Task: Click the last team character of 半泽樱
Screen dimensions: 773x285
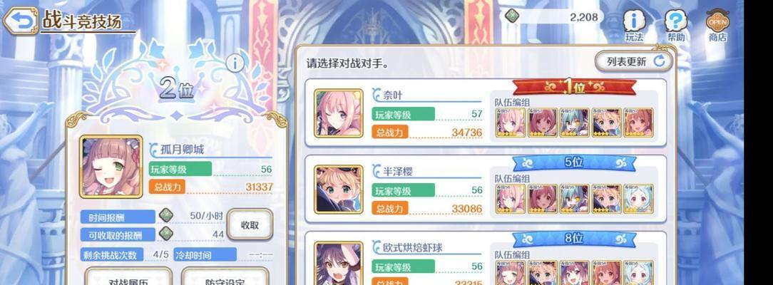Action: tap(639, 199)
